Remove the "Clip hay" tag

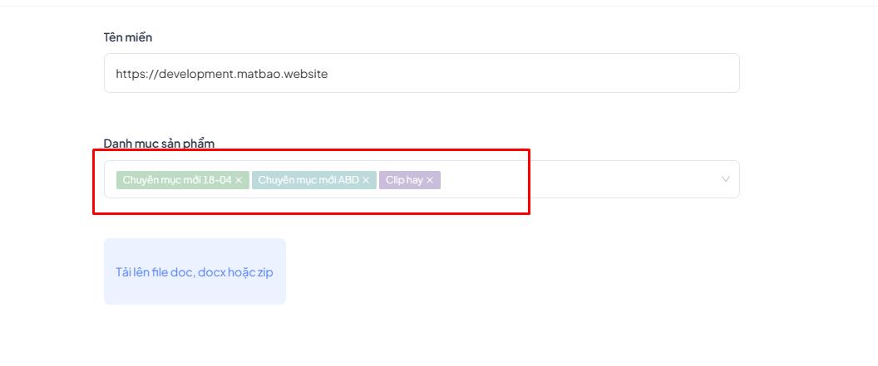pos(430,180)
